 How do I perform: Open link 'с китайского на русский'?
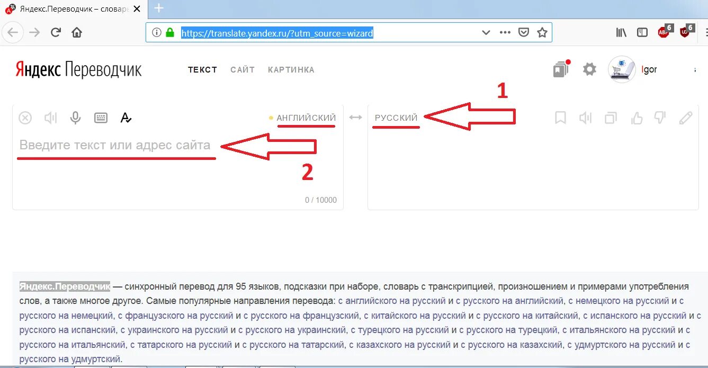(x=415, y=316)
